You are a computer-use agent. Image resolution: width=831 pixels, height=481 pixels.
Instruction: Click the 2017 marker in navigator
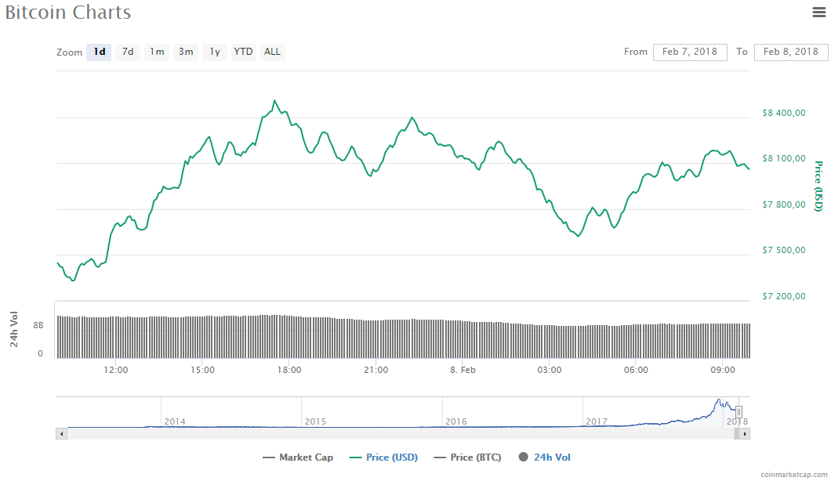pos(597,421)
